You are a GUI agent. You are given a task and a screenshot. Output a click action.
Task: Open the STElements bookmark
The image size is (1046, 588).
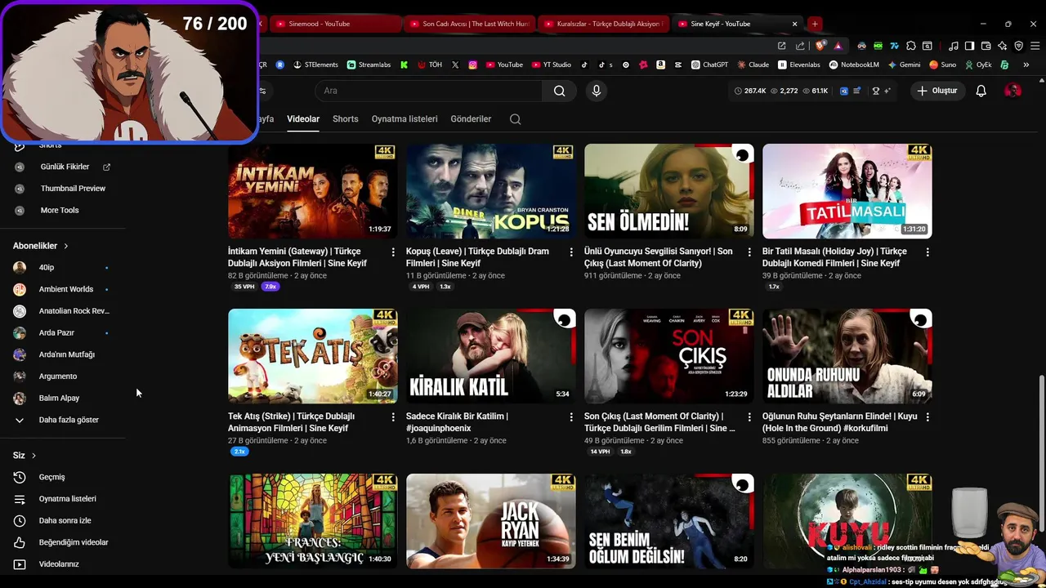coord(315,65)
